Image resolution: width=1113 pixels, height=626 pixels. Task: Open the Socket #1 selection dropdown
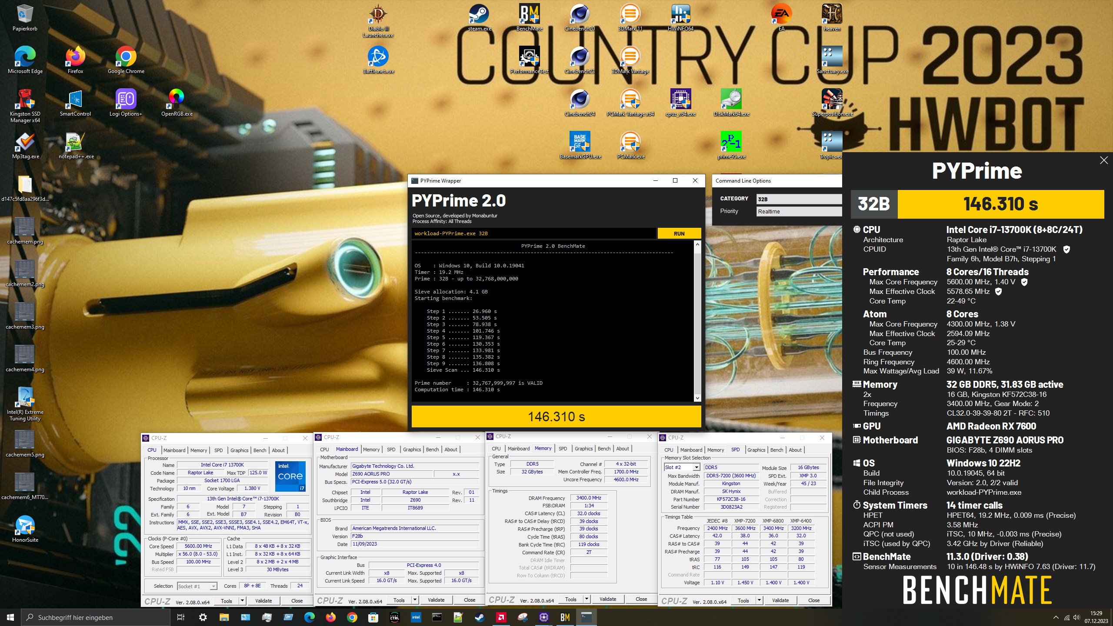pyautogui.click(x=197, y=586)
